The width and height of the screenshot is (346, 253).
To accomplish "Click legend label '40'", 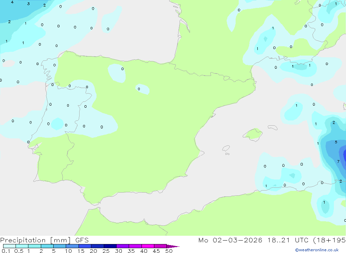I will [144, 251].
